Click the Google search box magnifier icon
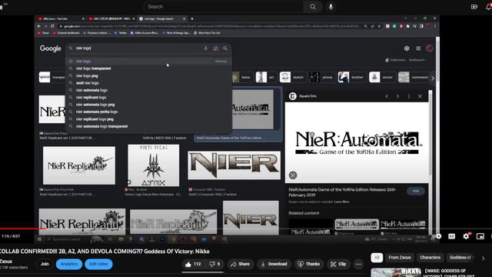 [x=225, y=48]
